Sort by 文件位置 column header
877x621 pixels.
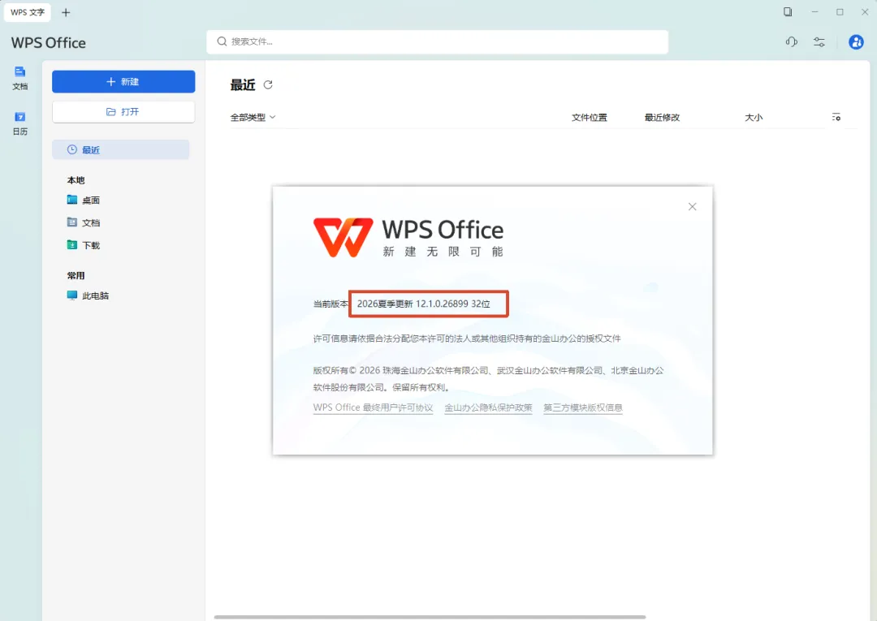tap(589, 118)
